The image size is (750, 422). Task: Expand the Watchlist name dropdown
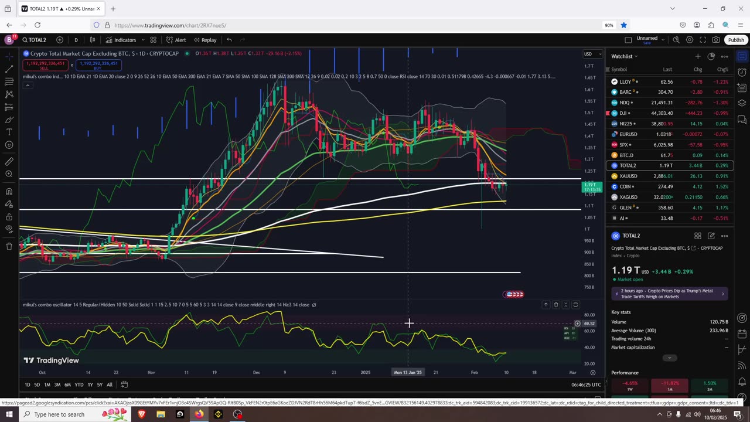624,56
